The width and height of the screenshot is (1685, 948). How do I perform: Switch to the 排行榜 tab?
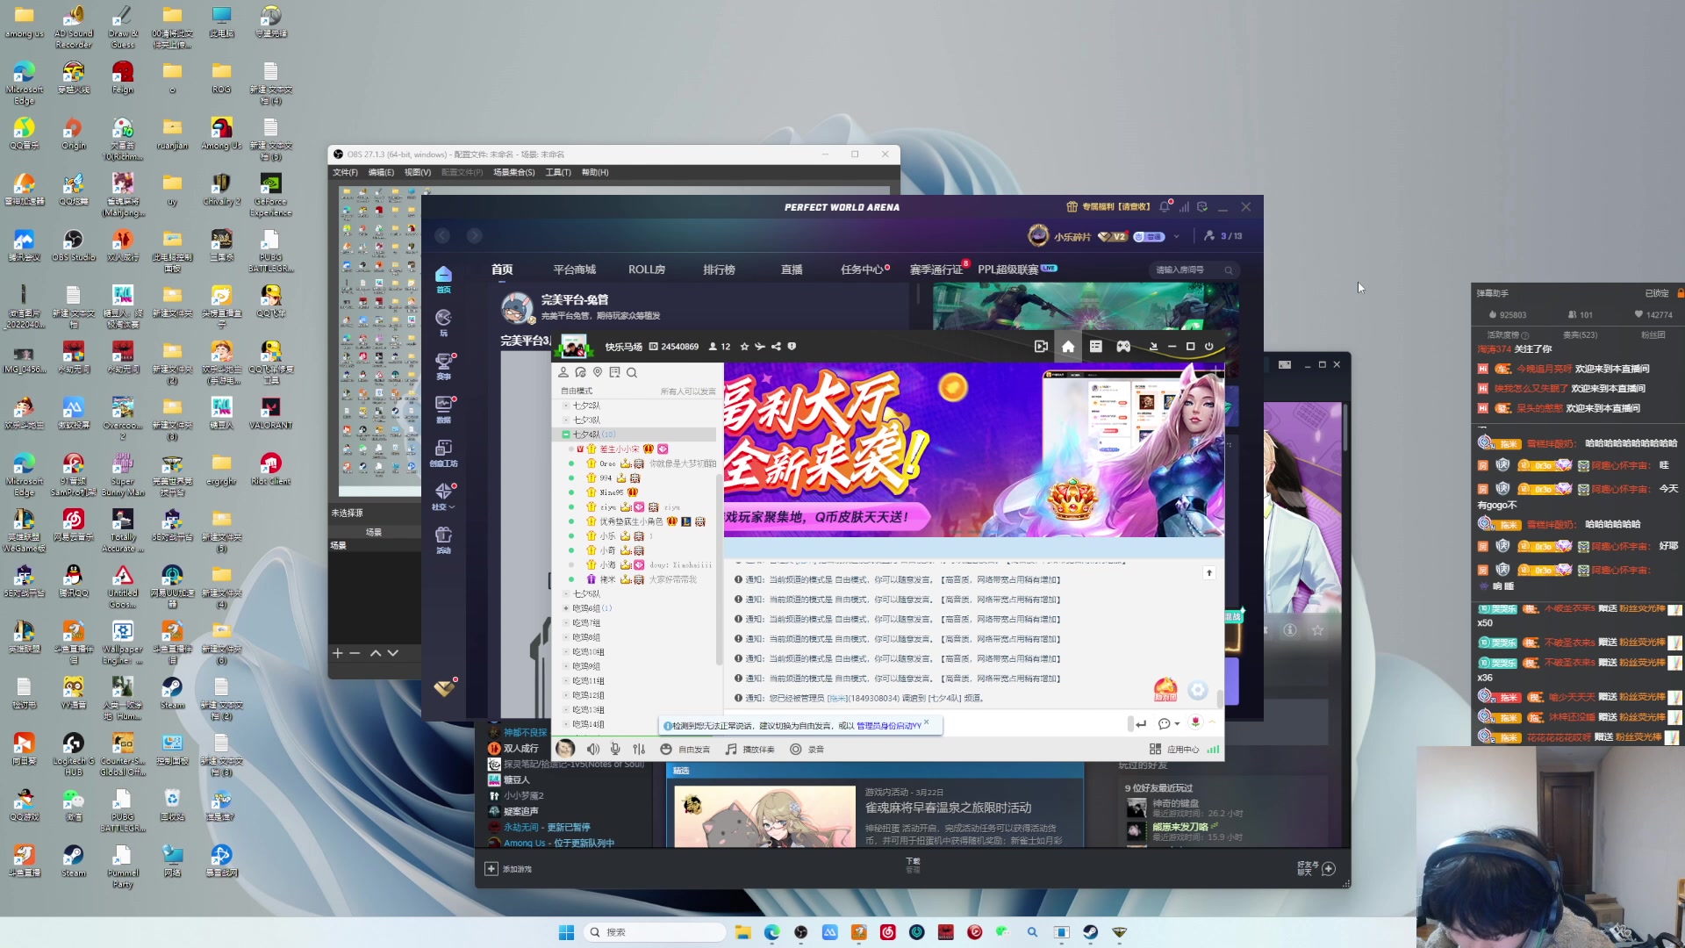click(719, 269)
